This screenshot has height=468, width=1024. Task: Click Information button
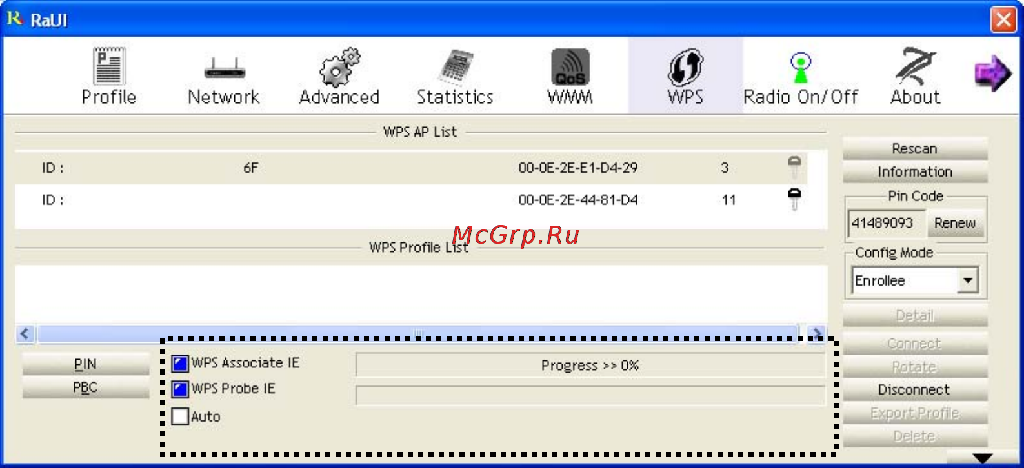[915, 171]
